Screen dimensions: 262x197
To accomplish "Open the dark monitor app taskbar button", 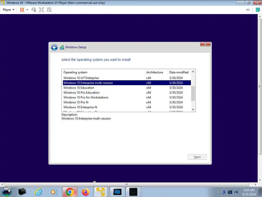I will 133,192.
